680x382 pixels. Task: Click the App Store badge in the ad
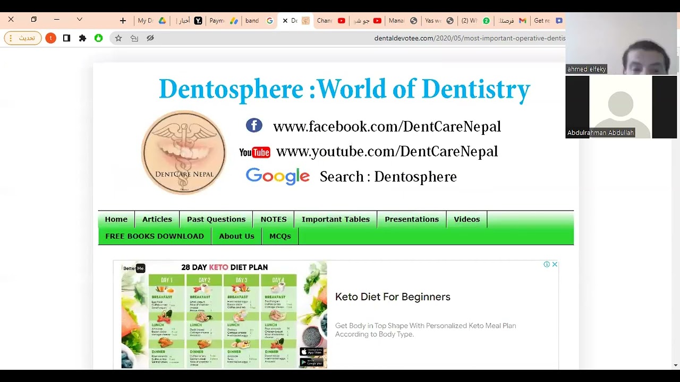[x=311, y=352]
